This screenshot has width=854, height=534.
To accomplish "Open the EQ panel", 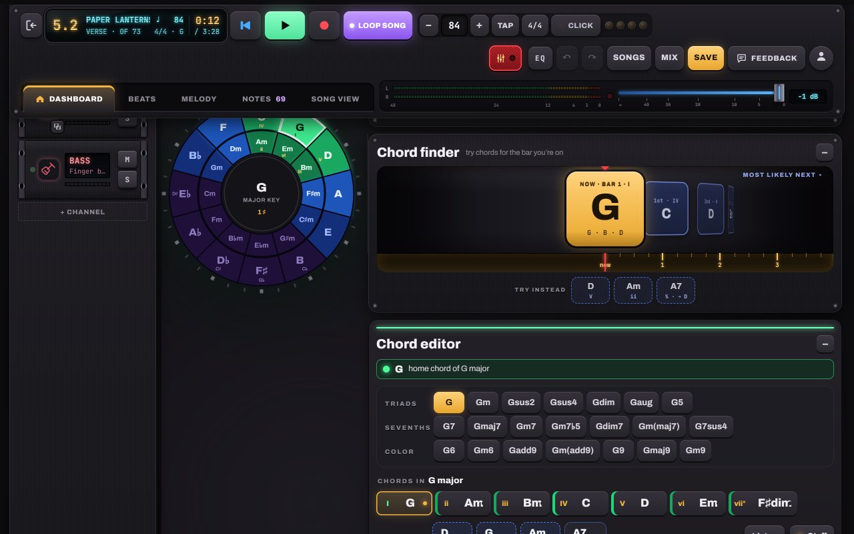I will pos(540,58).
